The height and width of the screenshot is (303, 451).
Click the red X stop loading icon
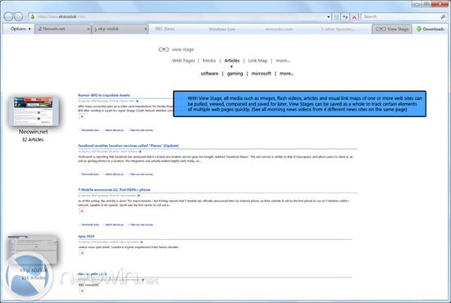coord(354,17)
